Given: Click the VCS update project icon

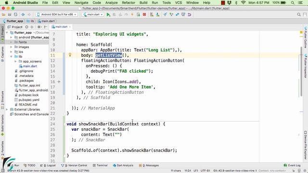Looking at the screenshot, I should point(165,14).
